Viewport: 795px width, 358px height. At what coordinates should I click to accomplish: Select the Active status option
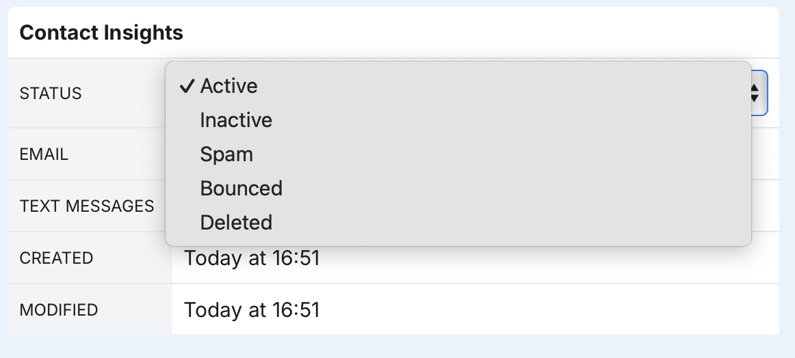(229, 86)
